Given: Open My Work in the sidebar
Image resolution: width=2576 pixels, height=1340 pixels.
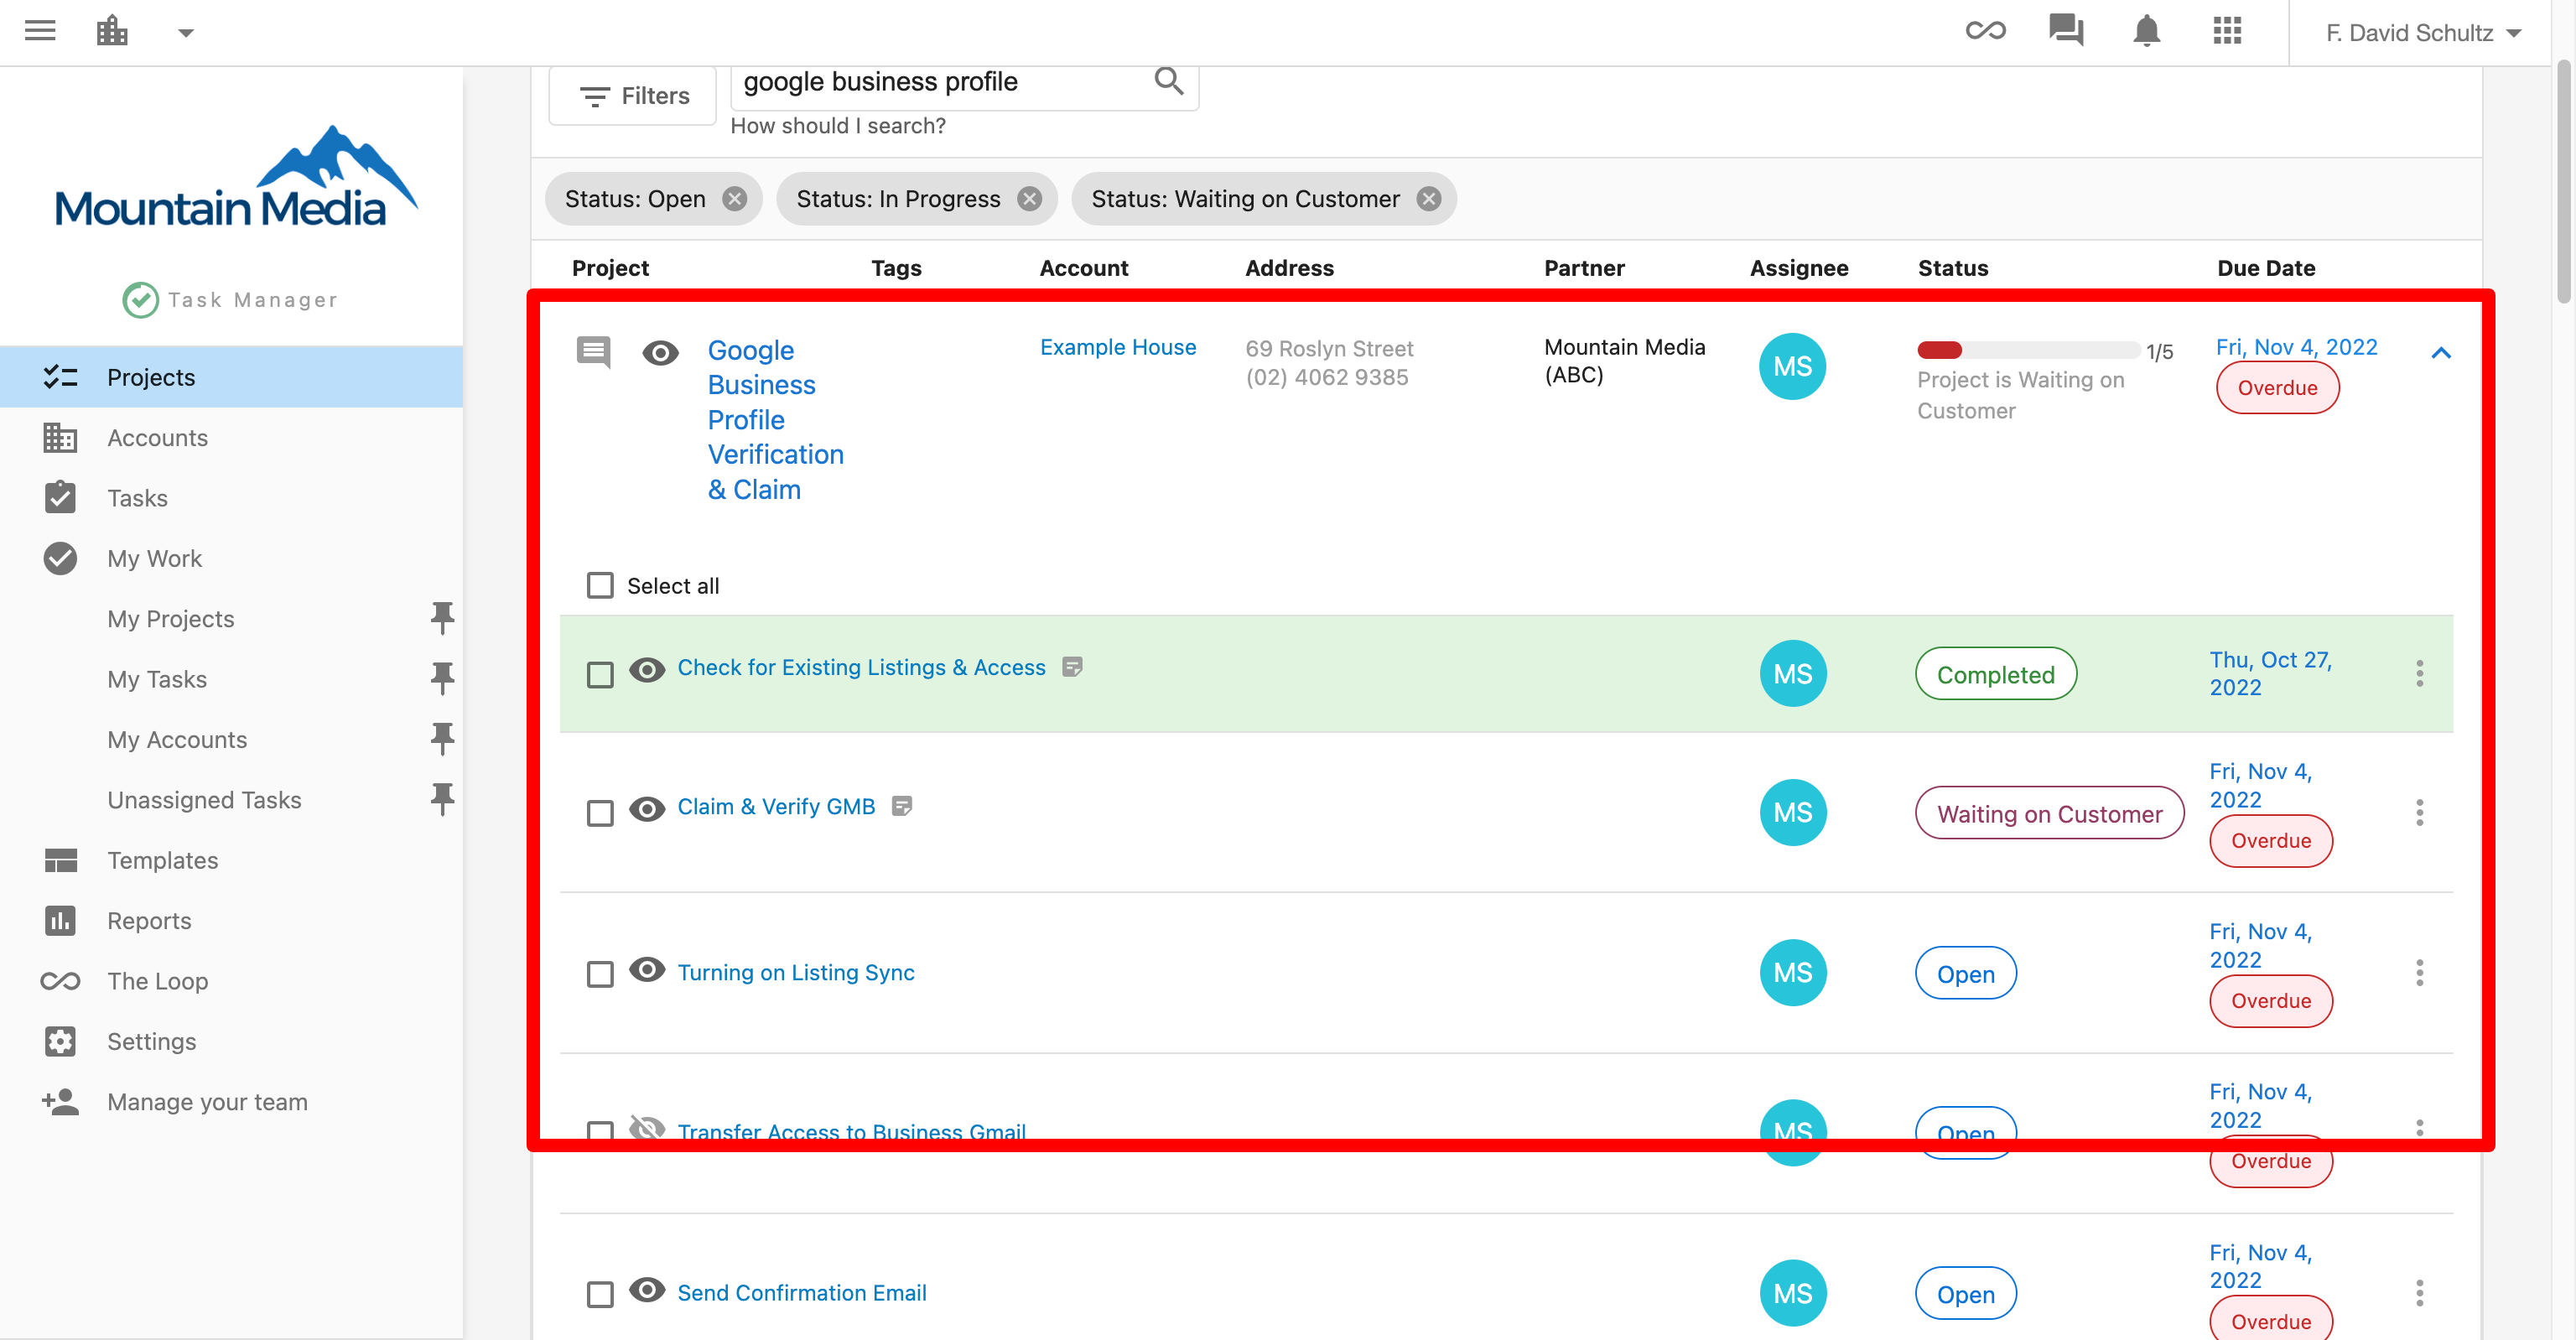Looking at the screenshot, I should (x=231, y=558).
